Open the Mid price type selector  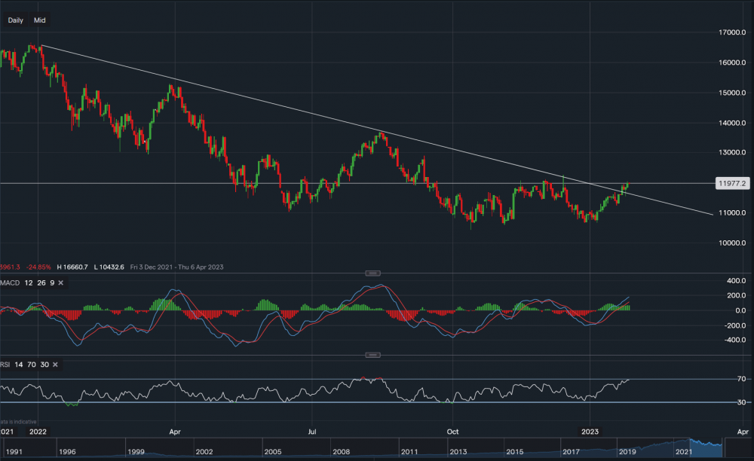tap(40, 20)
